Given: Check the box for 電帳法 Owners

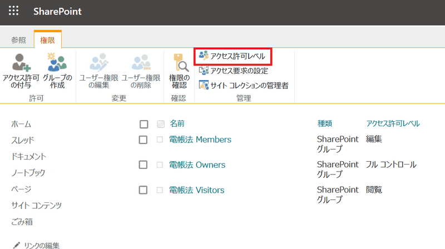Looking at the screenshot, I should pos(144,165).
